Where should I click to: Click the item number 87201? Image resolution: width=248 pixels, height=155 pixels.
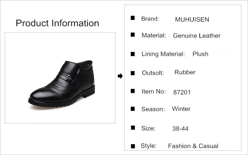click(x=182, y=92)
